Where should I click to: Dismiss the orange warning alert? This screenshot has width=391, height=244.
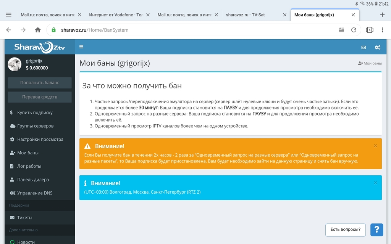[375, 146]
